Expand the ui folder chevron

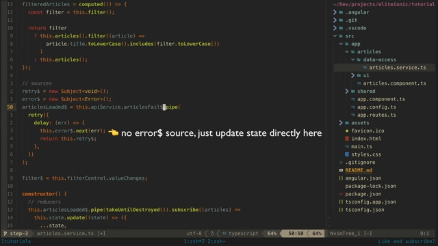coord(353,75)
